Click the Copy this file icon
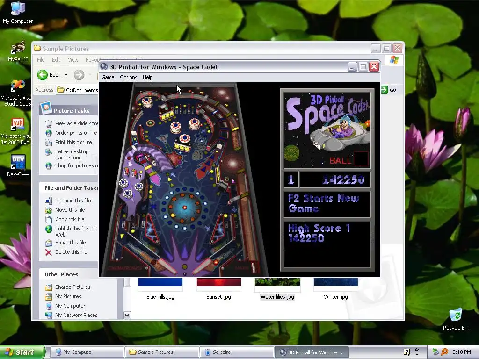 [x=49, y=220]
